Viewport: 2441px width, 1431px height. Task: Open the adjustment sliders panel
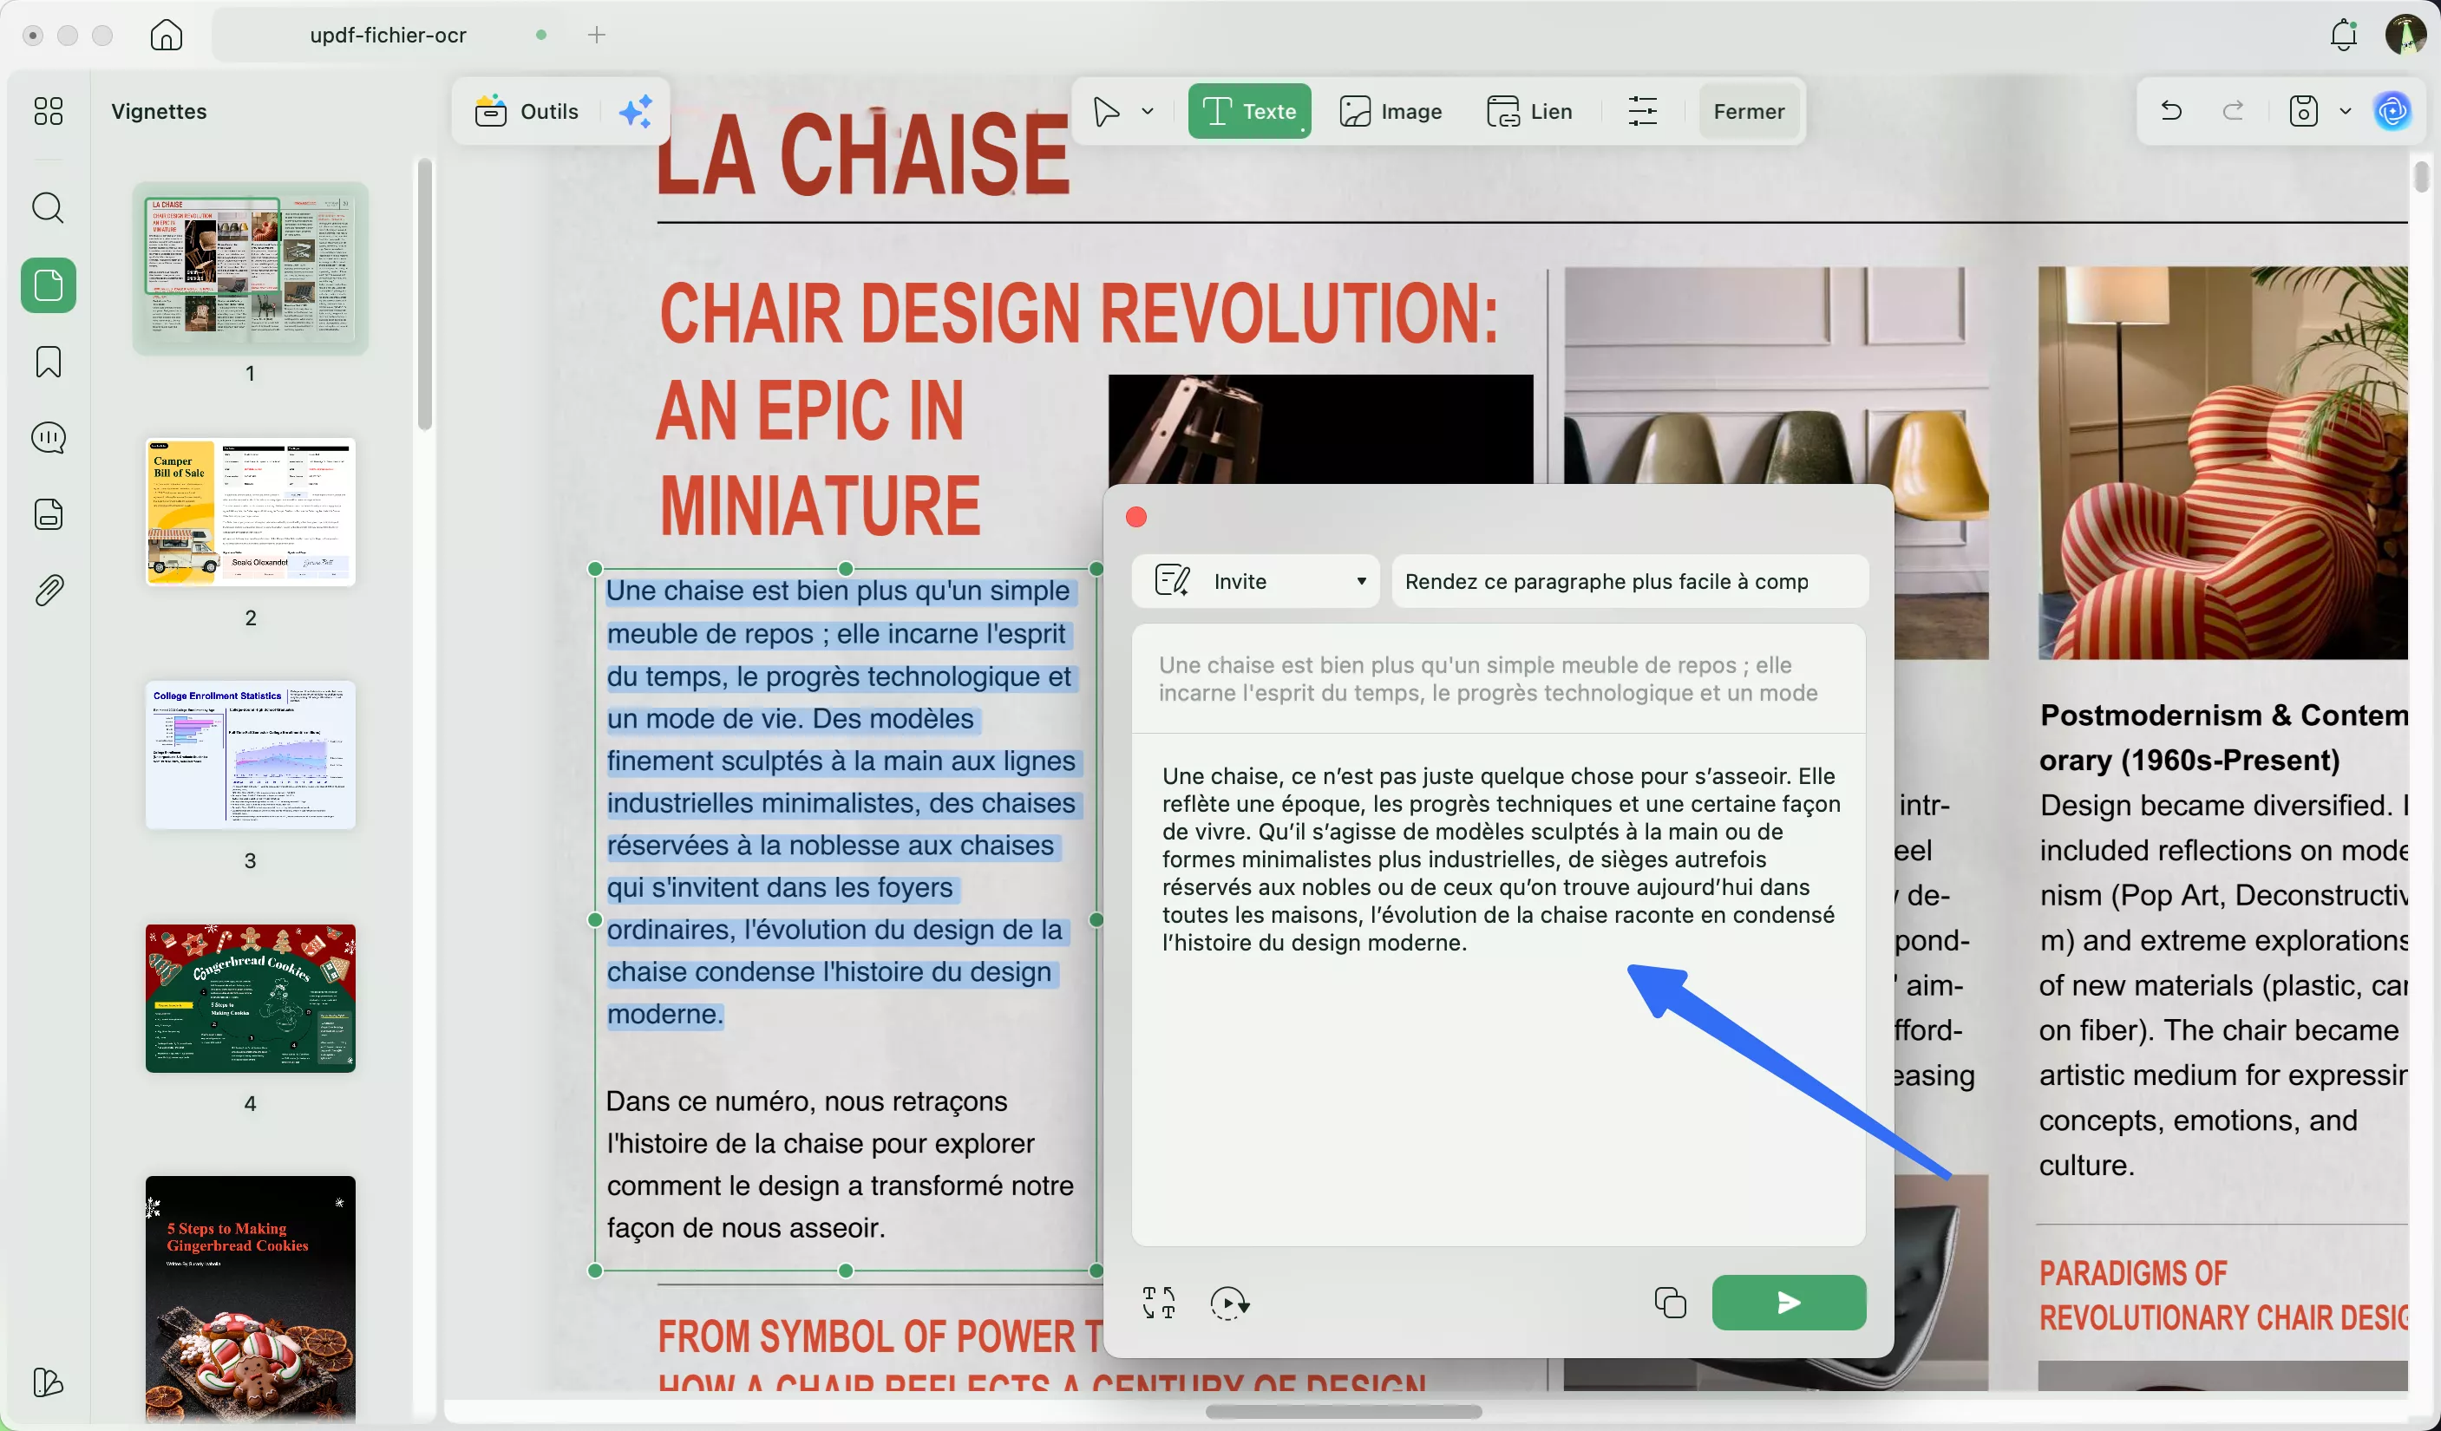click(1643, 110)
